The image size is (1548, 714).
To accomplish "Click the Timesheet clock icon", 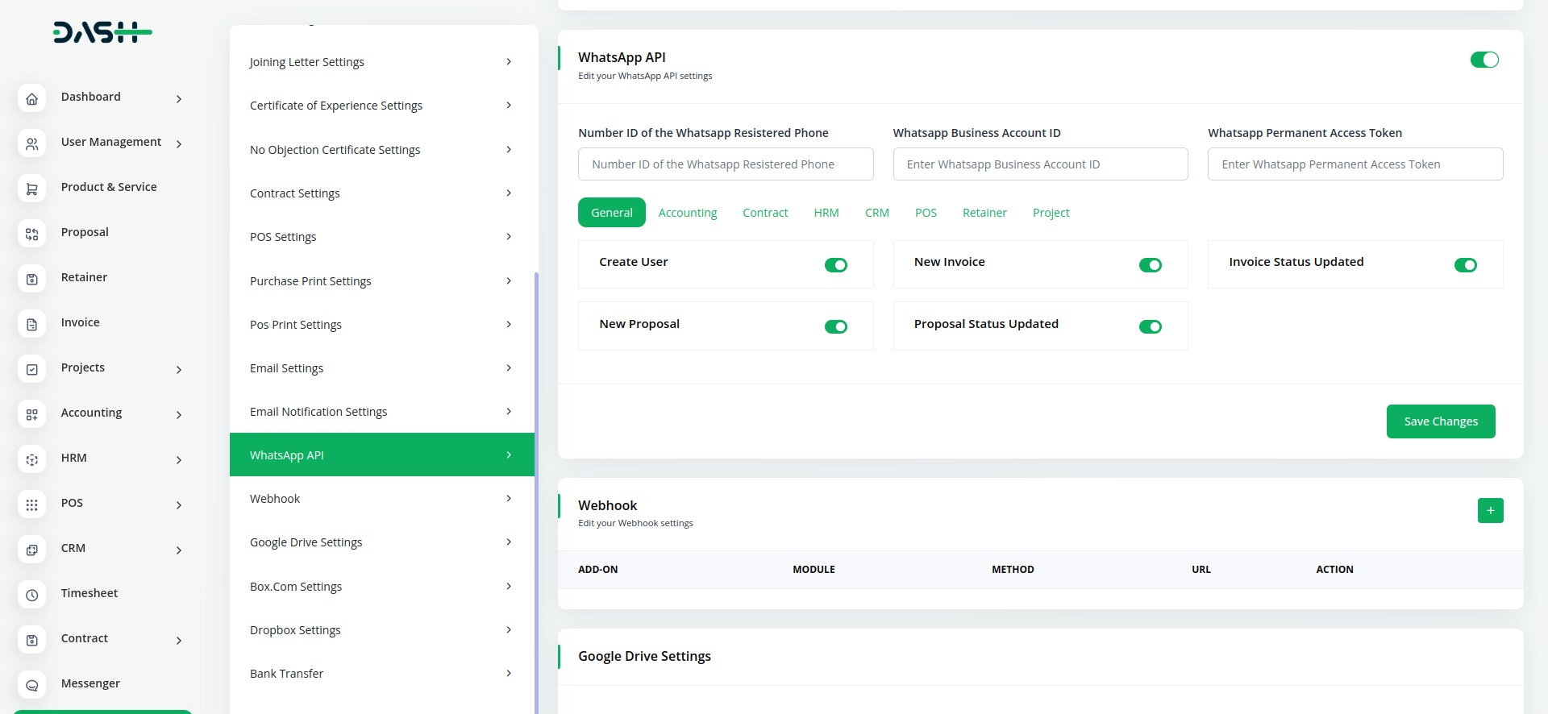I will (31, 595).
